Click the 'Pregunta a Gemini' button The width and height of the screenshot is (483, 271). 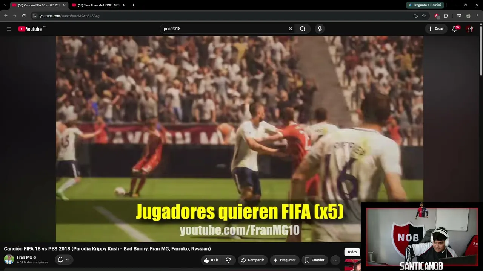click(x=425, y=5)
